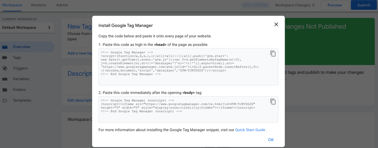Open the Quick Start Guide link

pos(250,130)
